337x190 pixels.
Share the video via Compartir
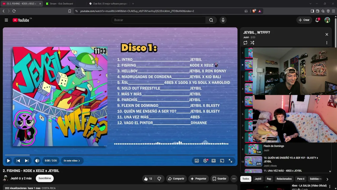point(176,179)
